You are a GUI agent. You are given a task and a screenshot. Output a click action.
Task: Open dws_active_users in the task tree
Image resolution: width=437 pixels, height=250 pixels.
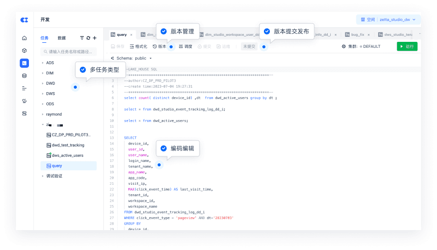click(67, 155)
